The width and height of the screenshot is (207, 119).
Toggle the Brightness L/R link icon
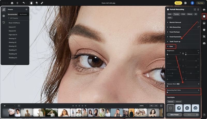pos(183,54)
